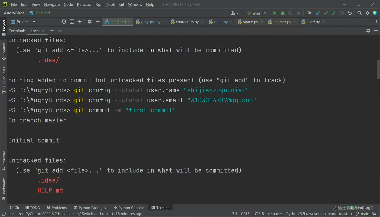Screen dimensions: 380x217
Task: Run the 'main' configuration with the green play icon
Action: click(x=275, y=13)
